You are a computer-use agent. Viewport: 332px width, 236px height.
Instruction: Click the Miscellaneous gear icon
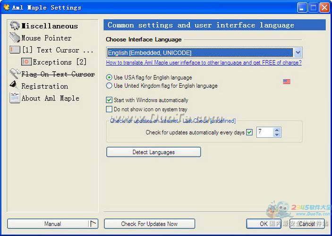(15, 25)
